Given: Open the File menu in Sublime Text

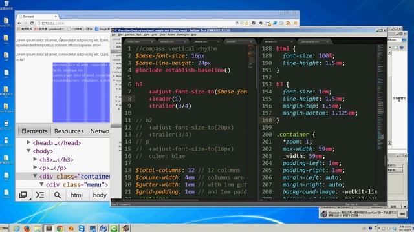Looking at the screenshot, I should pyautogui.click(x=114, y=35).
